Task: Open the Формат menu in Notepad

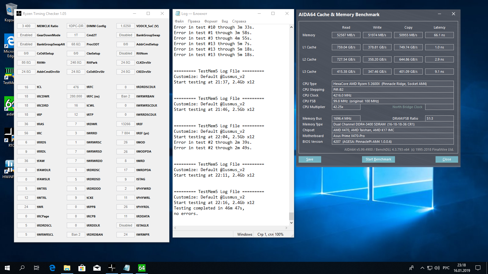Action: point(211,21)
